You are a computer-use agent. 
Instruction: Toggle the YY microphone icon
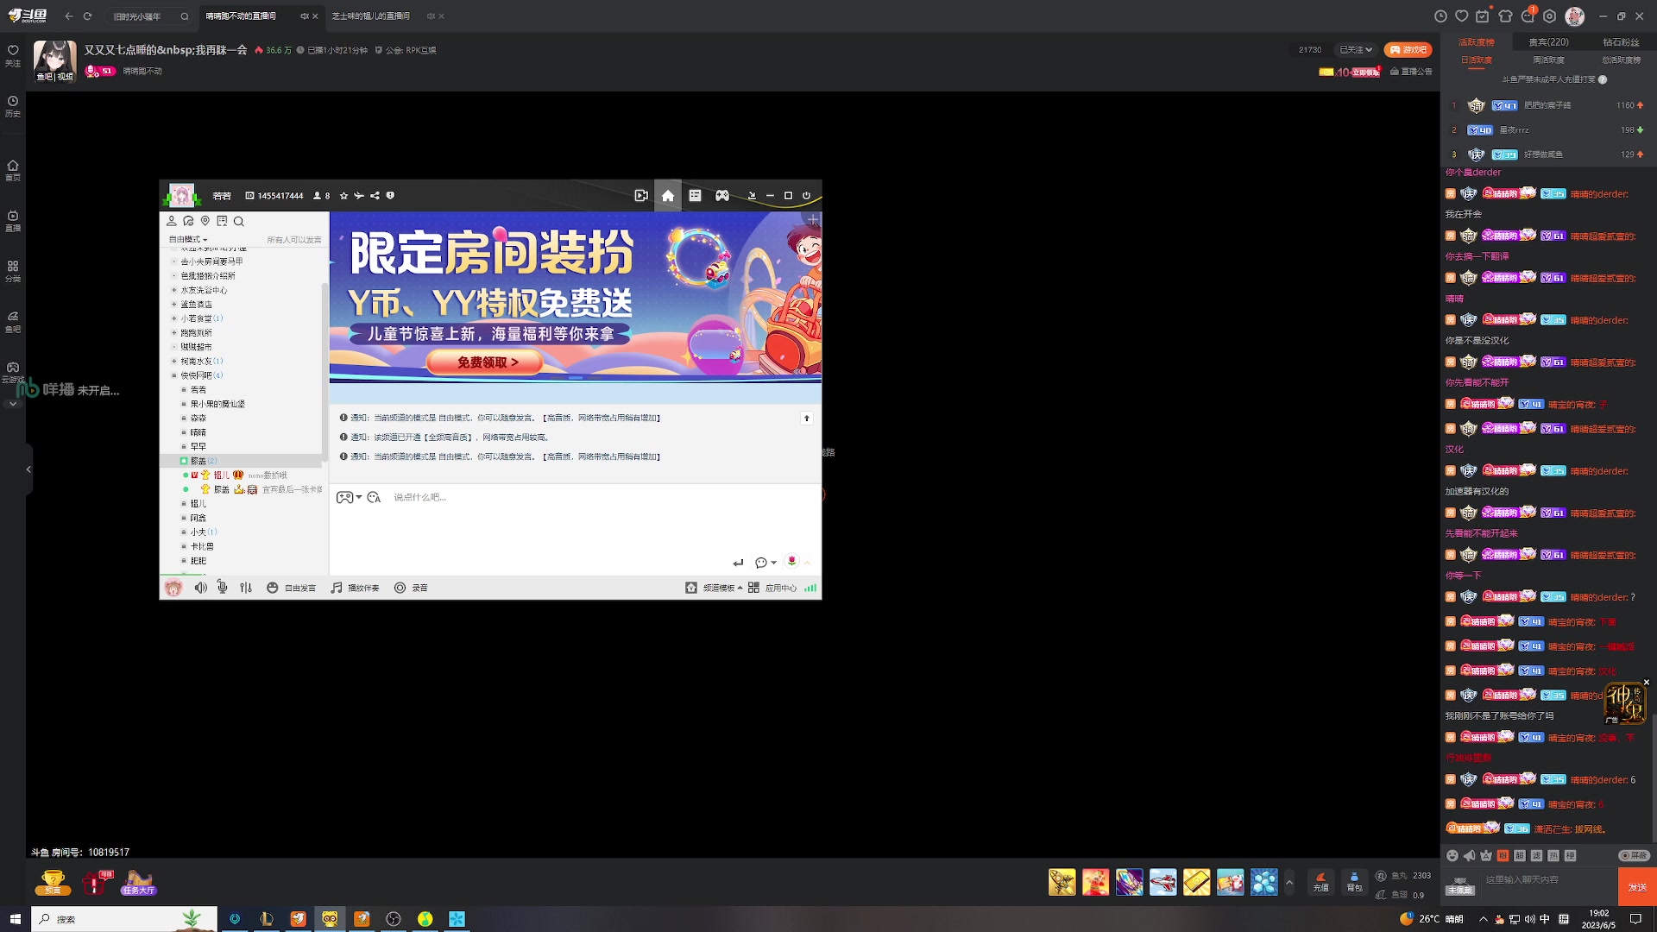[223, 588]
